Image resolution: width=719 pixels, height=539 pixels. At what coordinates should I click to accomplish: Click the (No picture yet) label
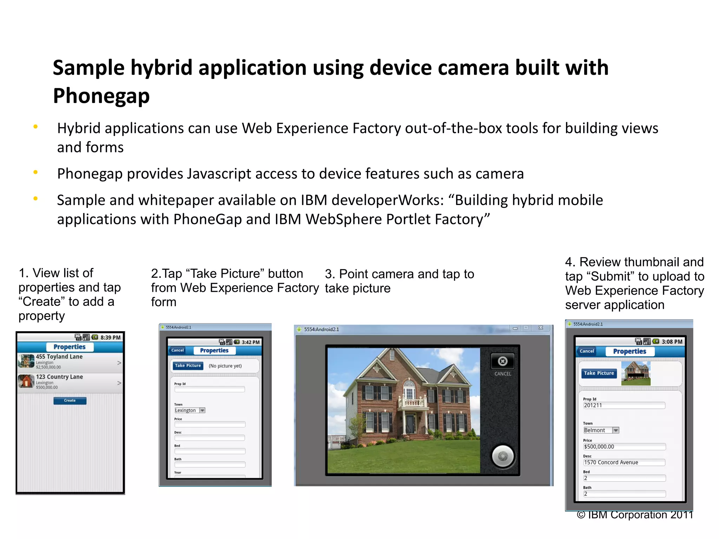225,366
